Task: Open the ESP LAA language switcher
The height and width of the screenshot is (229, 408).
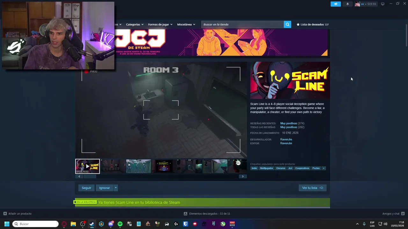Action: click(372, 224)
